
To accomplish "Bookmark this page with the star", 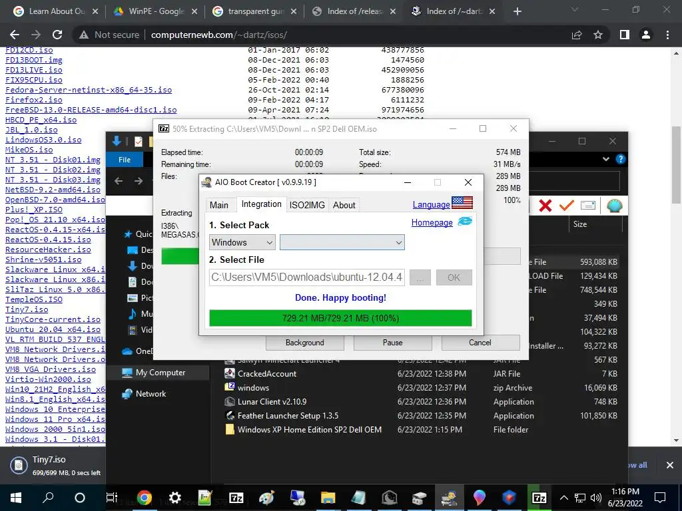I will [598, 35].
